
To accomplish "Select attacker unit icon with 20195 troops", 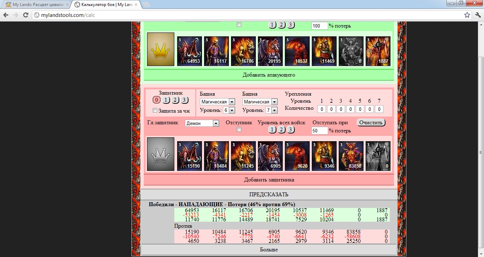I will pyautogui.click(x=270, y=51).
